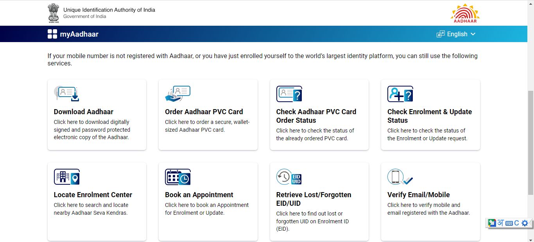The width and height of the screenshot is (534, 242).
Task: Click the language translate icon
Action: click(x=441, y=34)
